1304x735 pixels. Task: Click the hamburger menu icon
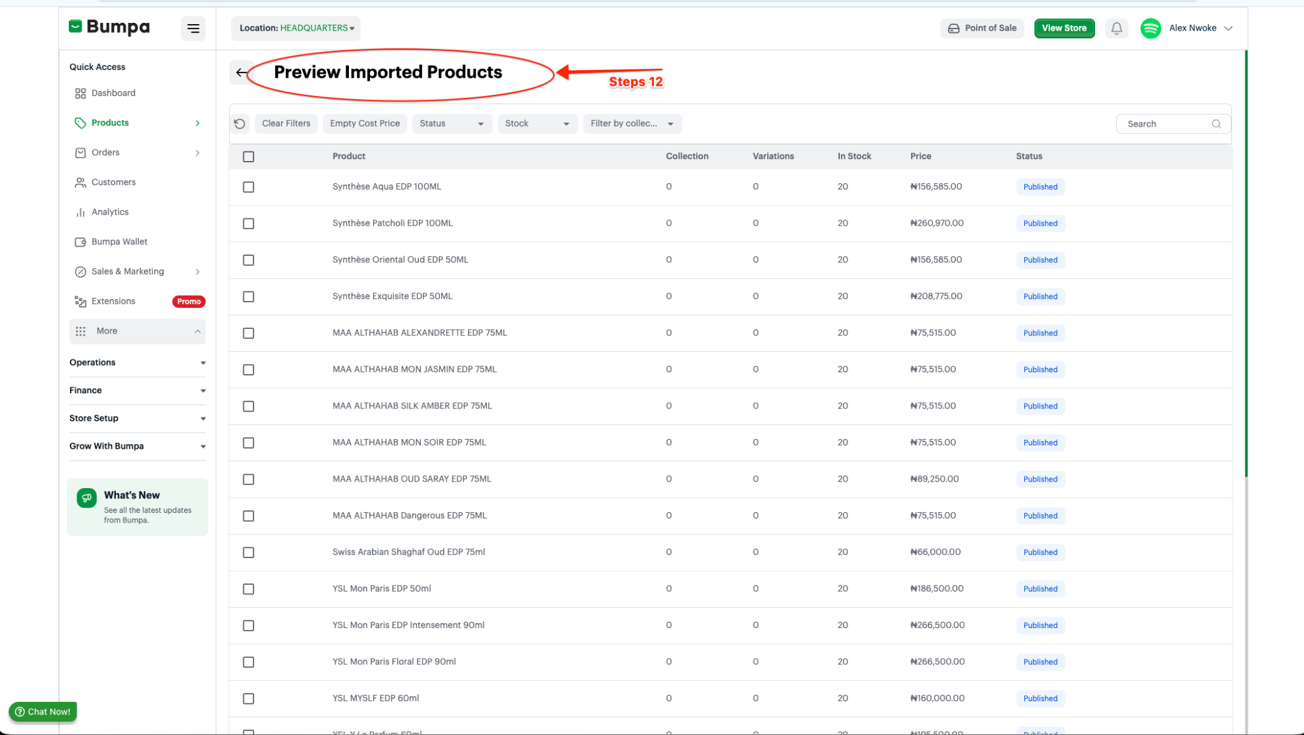pyautogui.click(x=193, y=28)
